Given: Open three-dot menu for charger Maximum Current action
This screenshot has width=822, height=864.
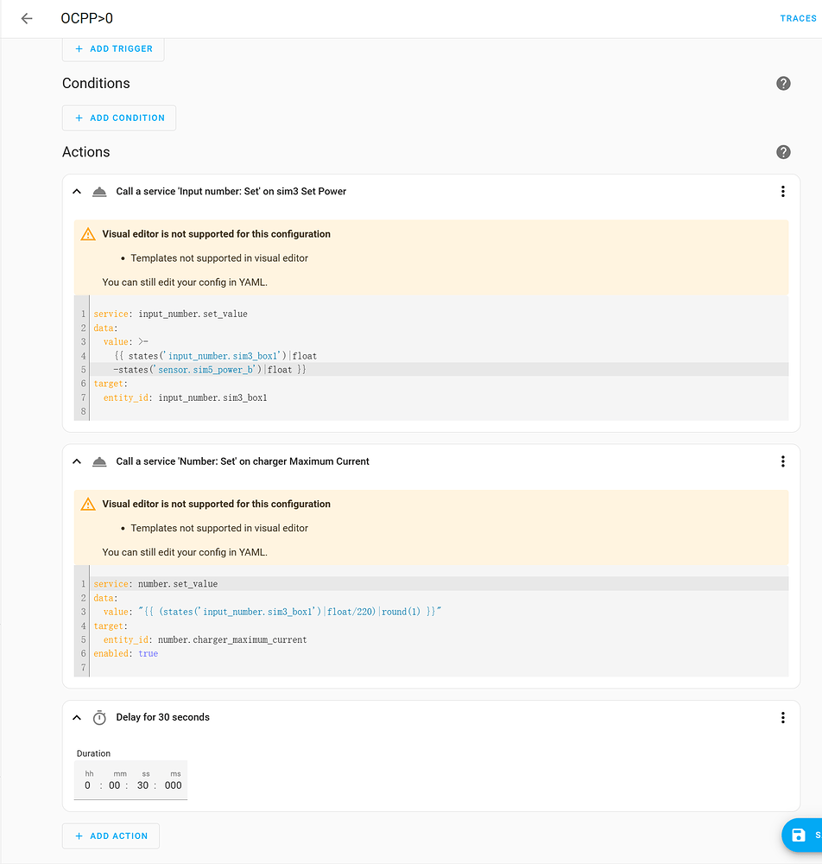Looking at the screenshot, I should (x=782, y=461).
